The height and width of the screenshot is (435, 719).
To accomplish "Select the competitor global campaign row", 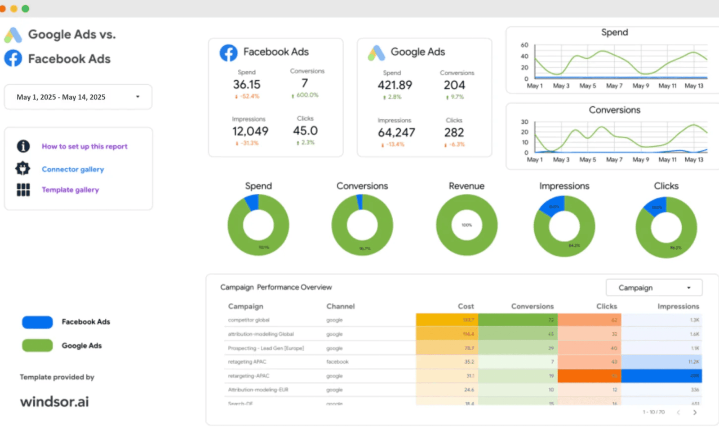I will 463,320.
